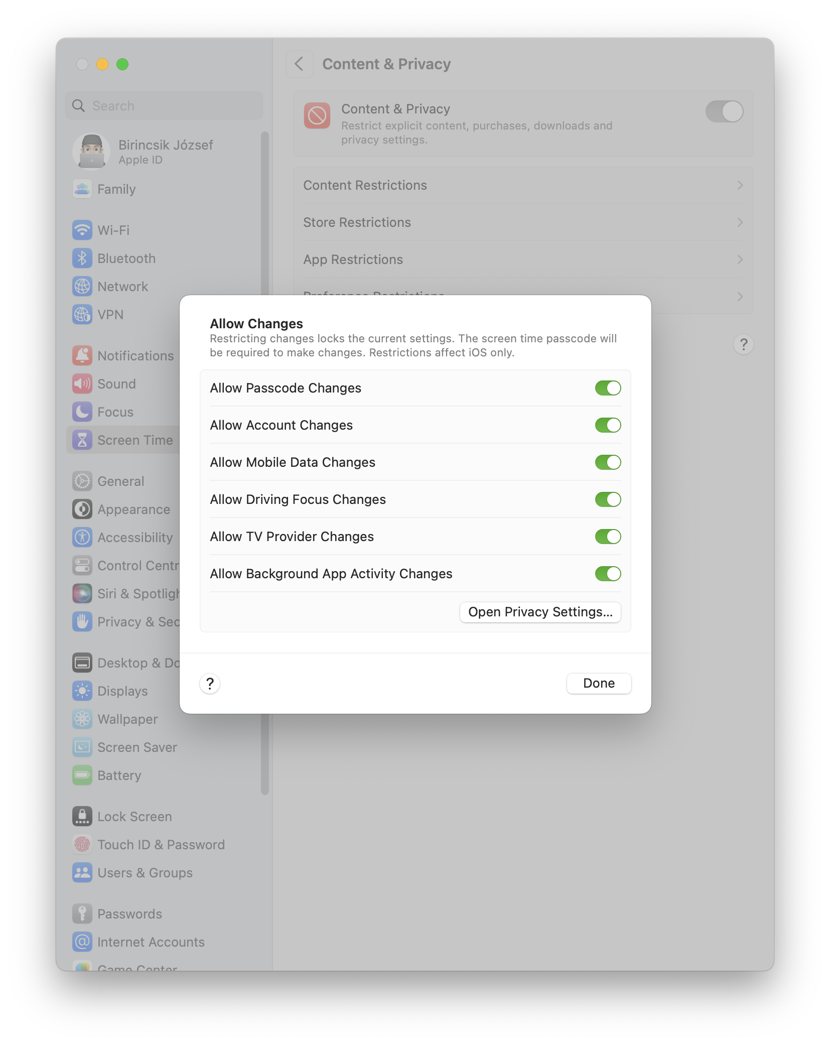Confirm the dialog with Done
The width and height of the screenshot is (830, 1045).
(x=599, y=683)
